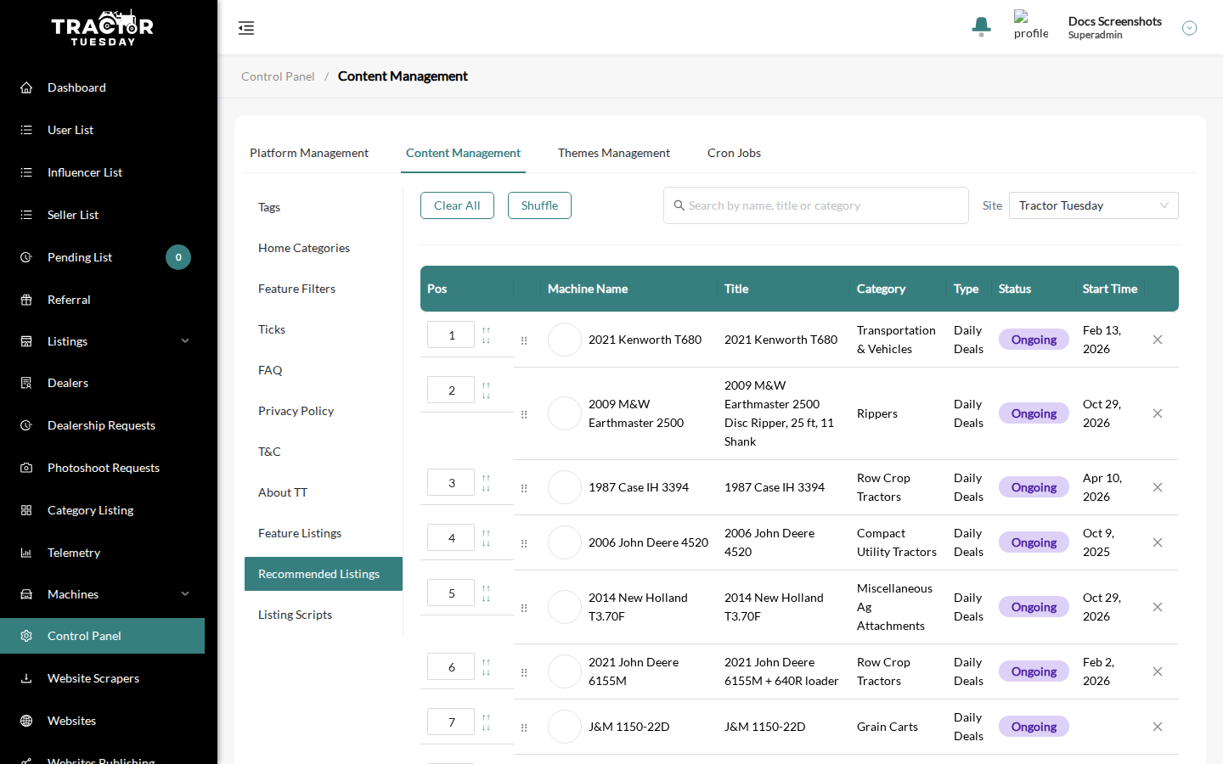
Task: Go to Control Panel breadcrumb link
Action: click(x=278, y=76)
